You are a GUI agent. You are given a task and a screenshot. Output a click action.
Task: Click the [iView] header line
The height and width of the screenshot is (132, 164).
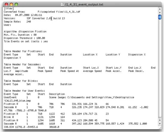point(9,8)
